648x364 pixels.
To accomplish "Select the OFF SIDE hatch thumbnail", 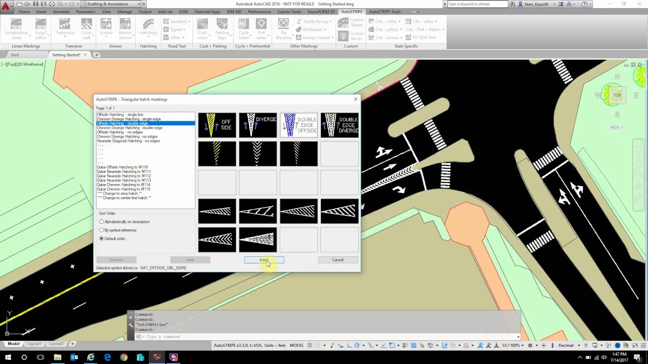I will coord(217,125).
